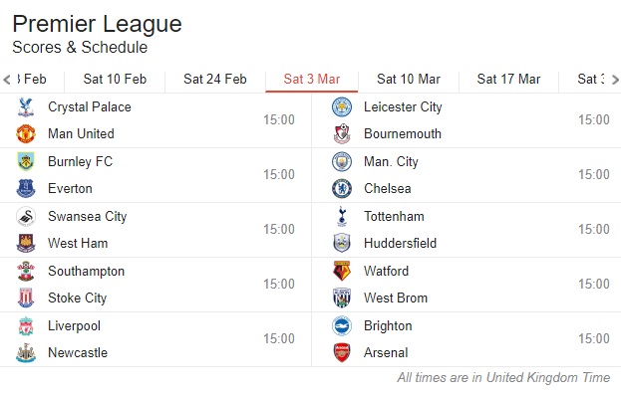The image size is (621, 400).
Task: Click the Crystal Palace club crest
Action: [26, 107]
